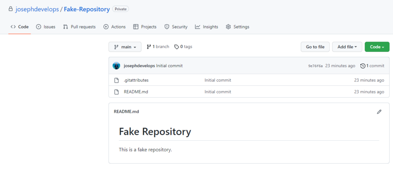Screen dimensions: 393x189
Task: Expand the Add file dropdown
Action: [x=347, y=47]
